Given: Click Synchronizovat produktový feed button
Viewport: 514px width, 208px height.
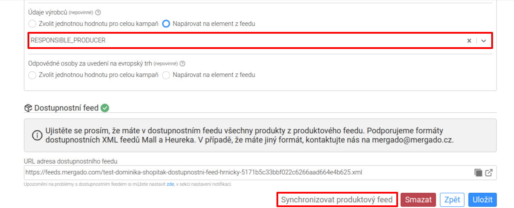Looking at the screenshot, I should (x=337, y=200).
